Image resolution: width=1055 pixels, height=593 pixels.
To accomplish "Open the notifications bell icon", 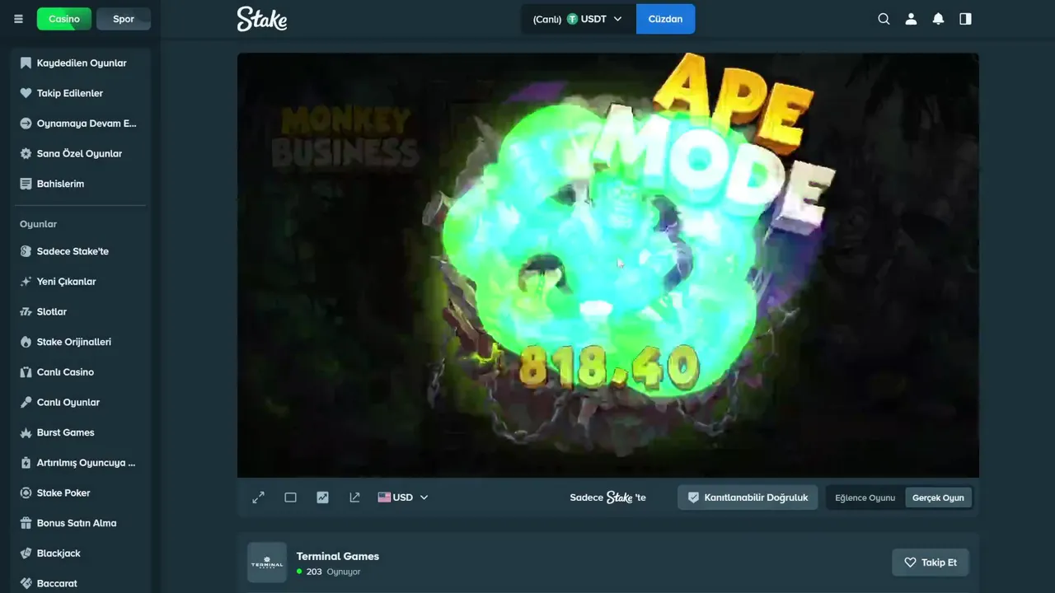I will point(938,19).
